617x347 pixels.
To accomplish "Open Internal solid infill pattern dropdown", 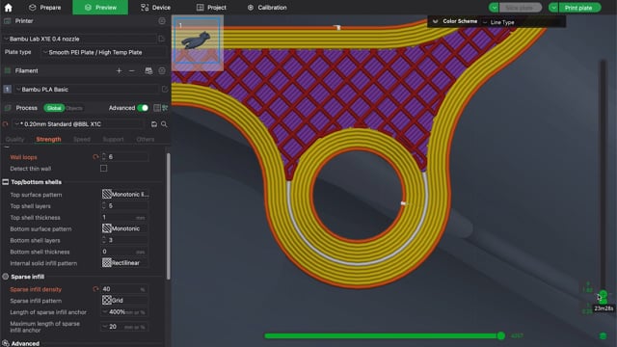I will click(x=124, y=263).
